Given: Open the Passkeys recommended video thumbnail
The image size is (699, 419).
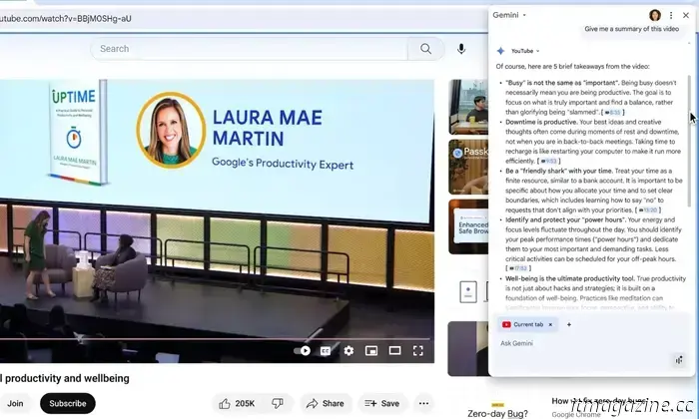Looking at the screenshot, I should pyautogui.click(x=468, y=167).
